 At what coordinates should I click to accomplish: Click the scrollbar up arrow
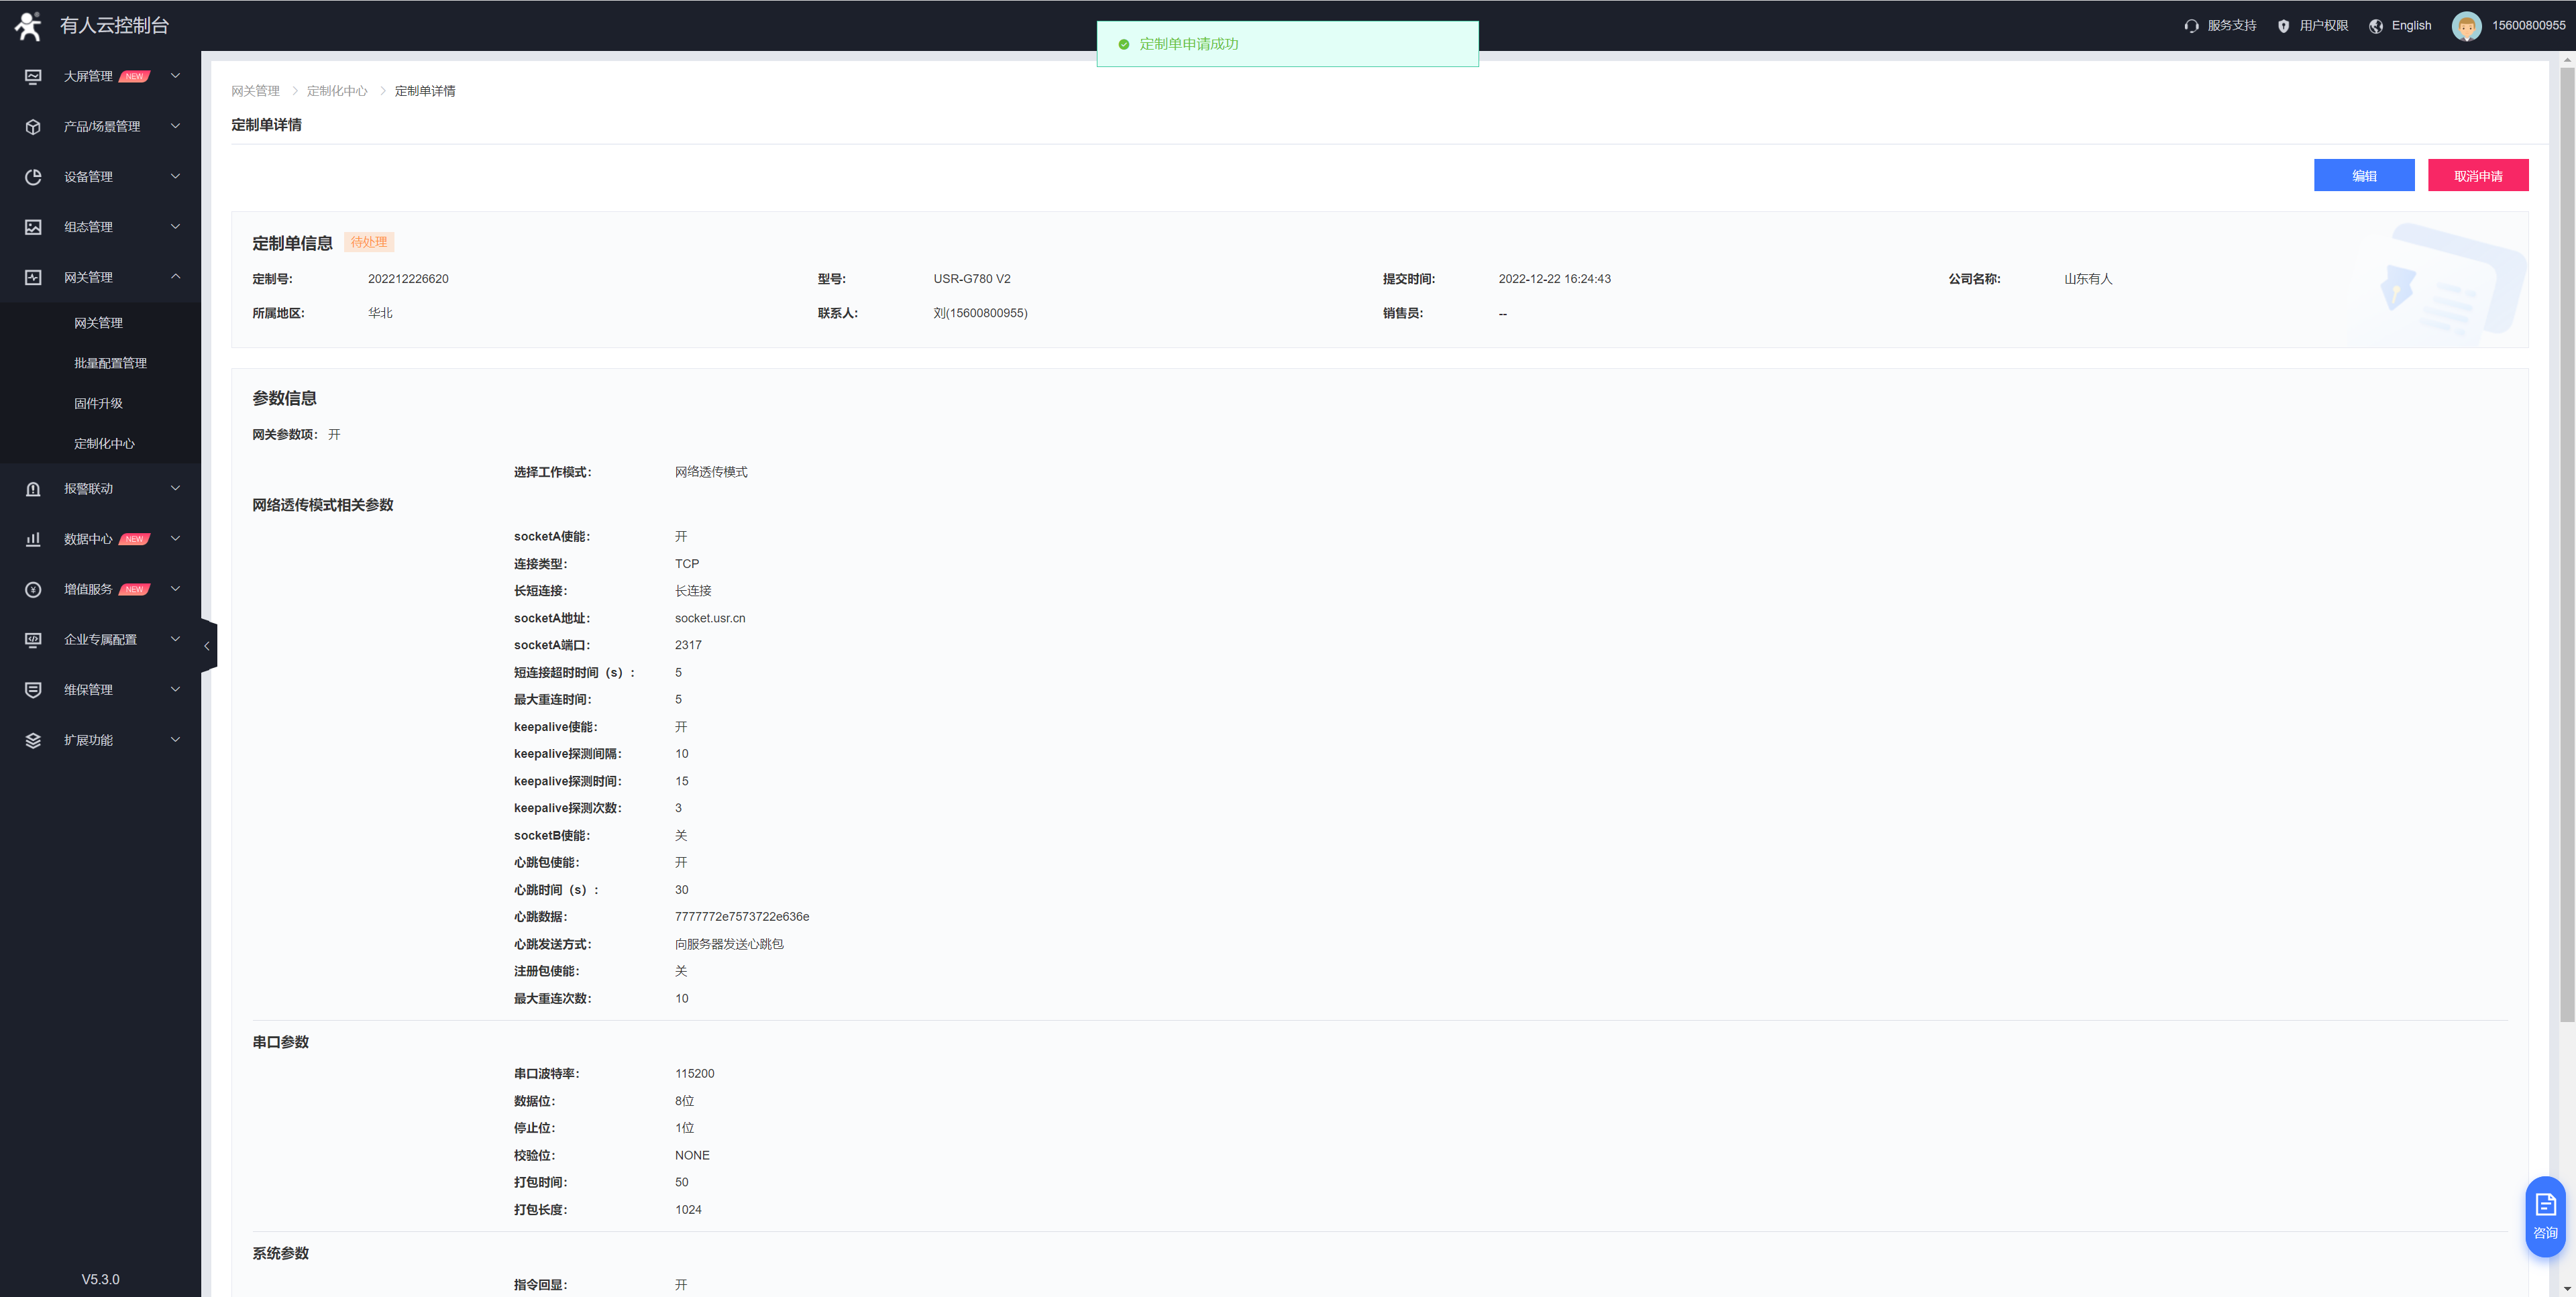[2567, 60]
